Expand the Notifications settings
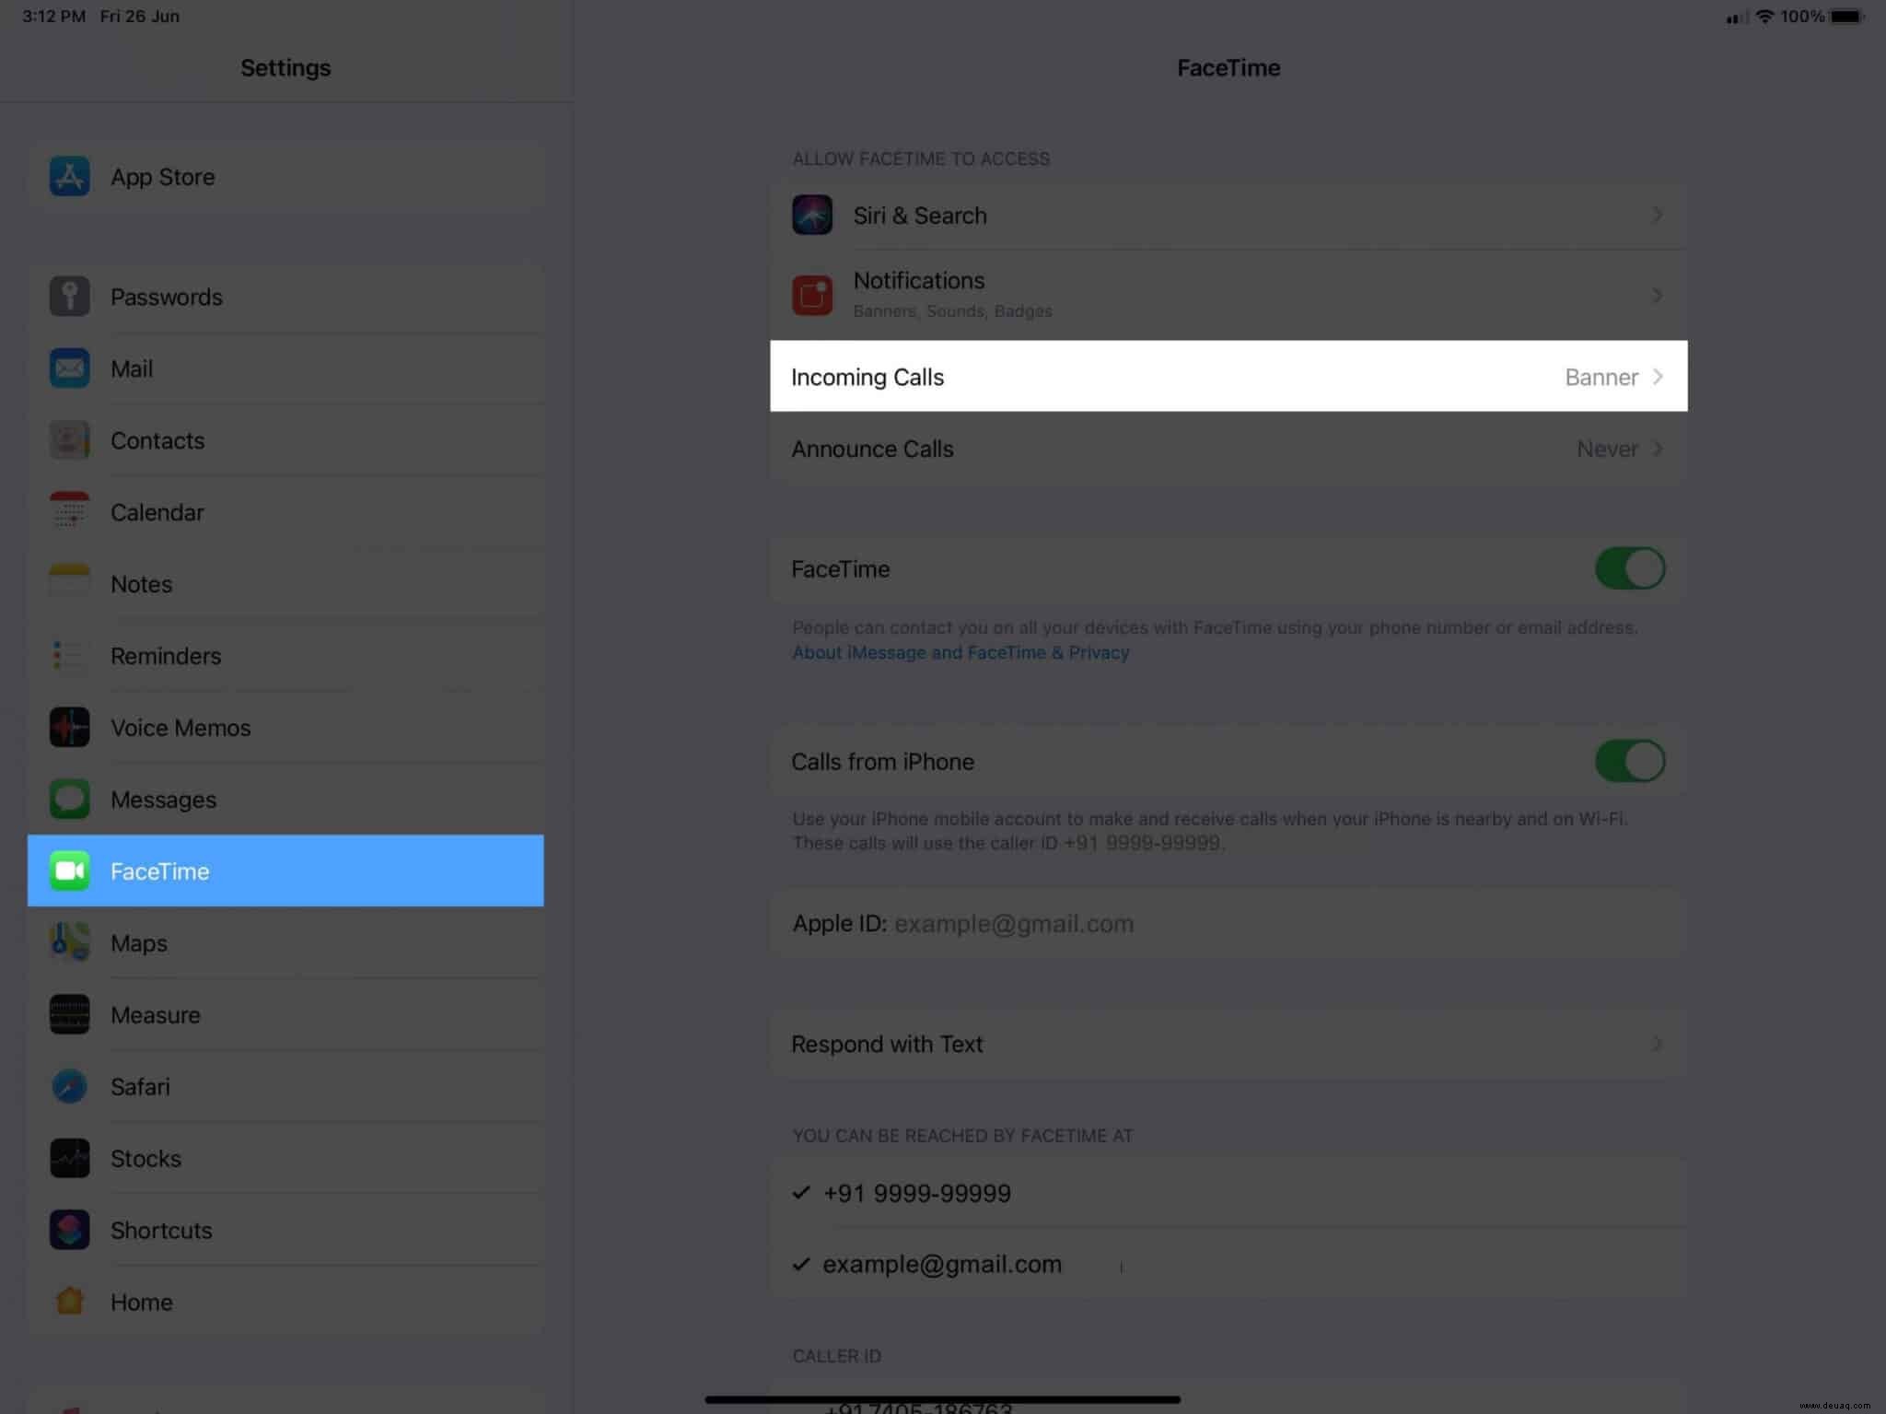This screenshot has width=1886, height=1414. 1228,293
